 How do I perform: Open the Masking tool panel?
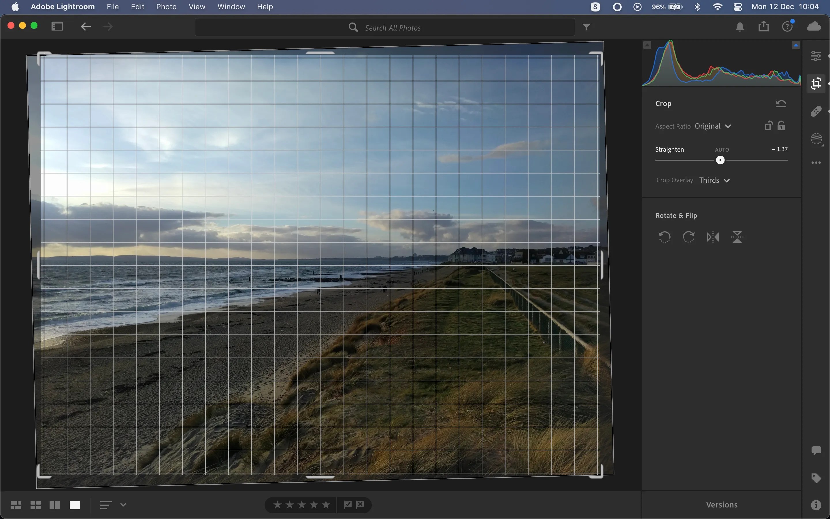click(x=816, y=139)
